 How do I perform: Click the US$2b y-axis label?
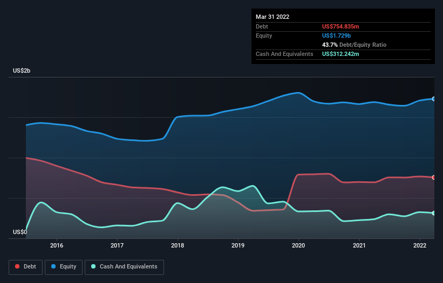(22, 70)
